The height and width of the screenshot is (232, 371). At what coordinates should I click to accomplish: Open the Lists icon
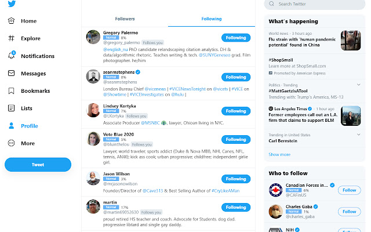[12, 108]
